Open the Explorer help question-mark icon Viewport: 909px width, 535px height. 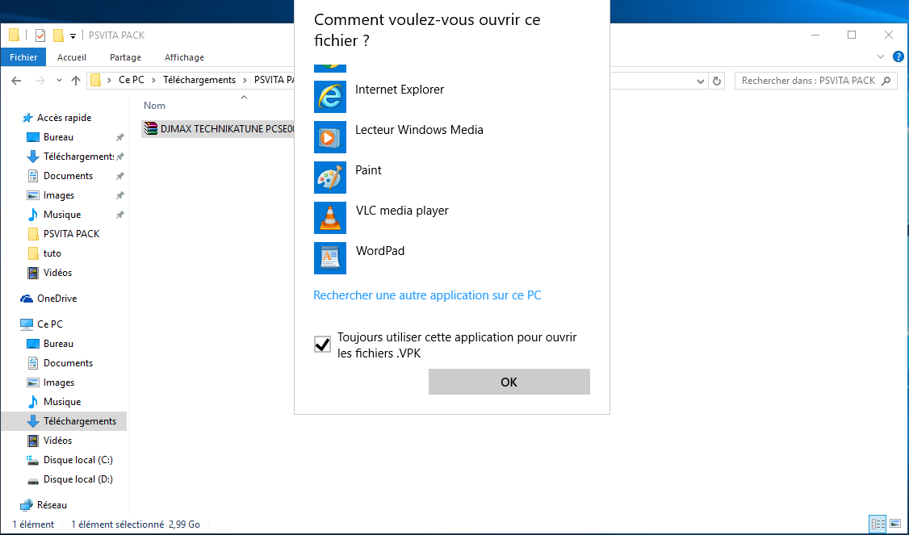[898, 56]
